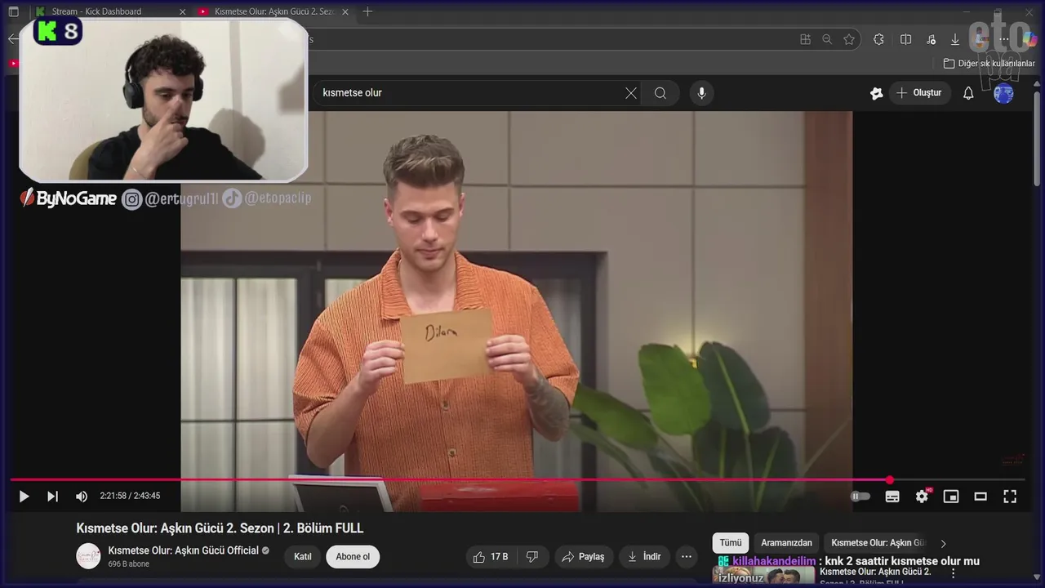
Task: Open options menu of recommended video
Action: (x=953, y=573)
